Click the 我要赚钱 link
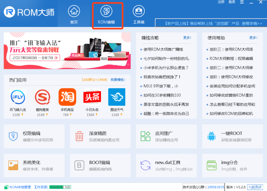The image size is (267, 191). 118,80
